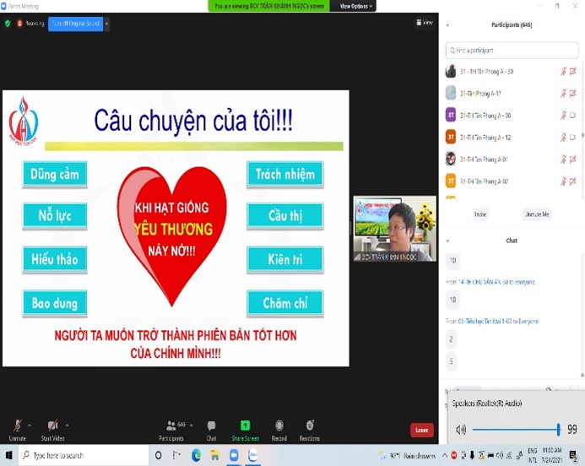Toggle the Unmute microphone button

pyautogui.click(x=17, y=426)
